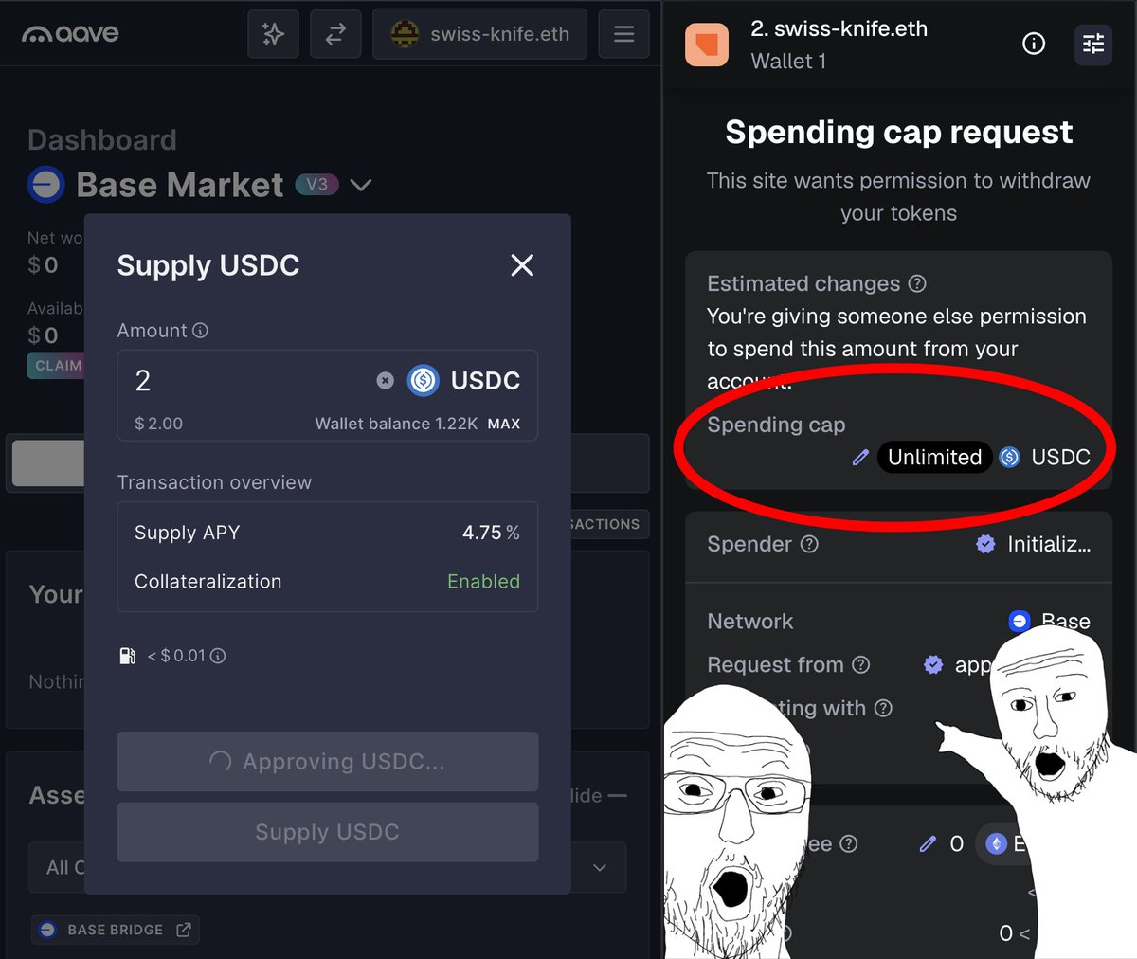The width and height of the screenshot is (1137, 959).
Task: Open the swap arrows button in Aave header
Action: (x=335, y=34)
